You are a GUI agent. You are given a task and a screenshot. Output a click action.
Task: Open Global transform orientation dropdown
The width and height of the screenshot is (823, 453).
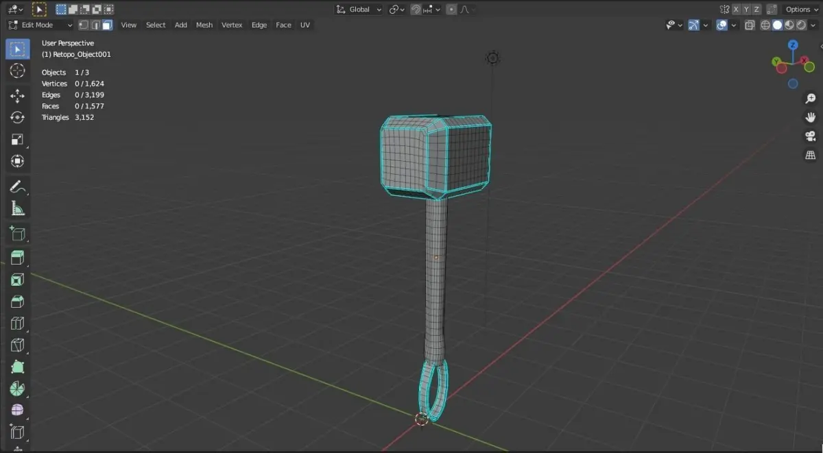click(x=359, y=10)
